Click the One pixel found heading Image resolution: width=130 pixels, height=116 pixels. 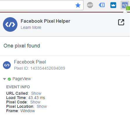tap(22, 46)
